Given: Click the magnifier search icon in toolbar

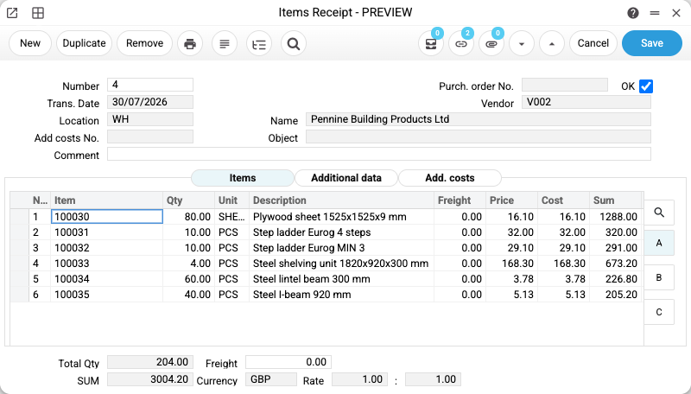Looking at the screenshot, I should point(294,43).
